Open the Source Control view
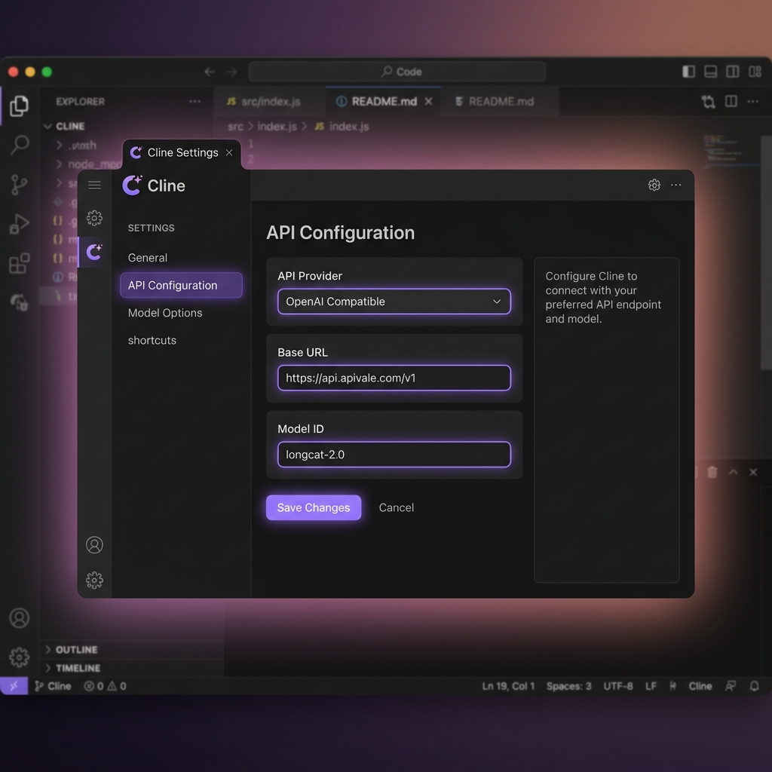The width and height of the screenshot is (772, 772). [19, 185]
